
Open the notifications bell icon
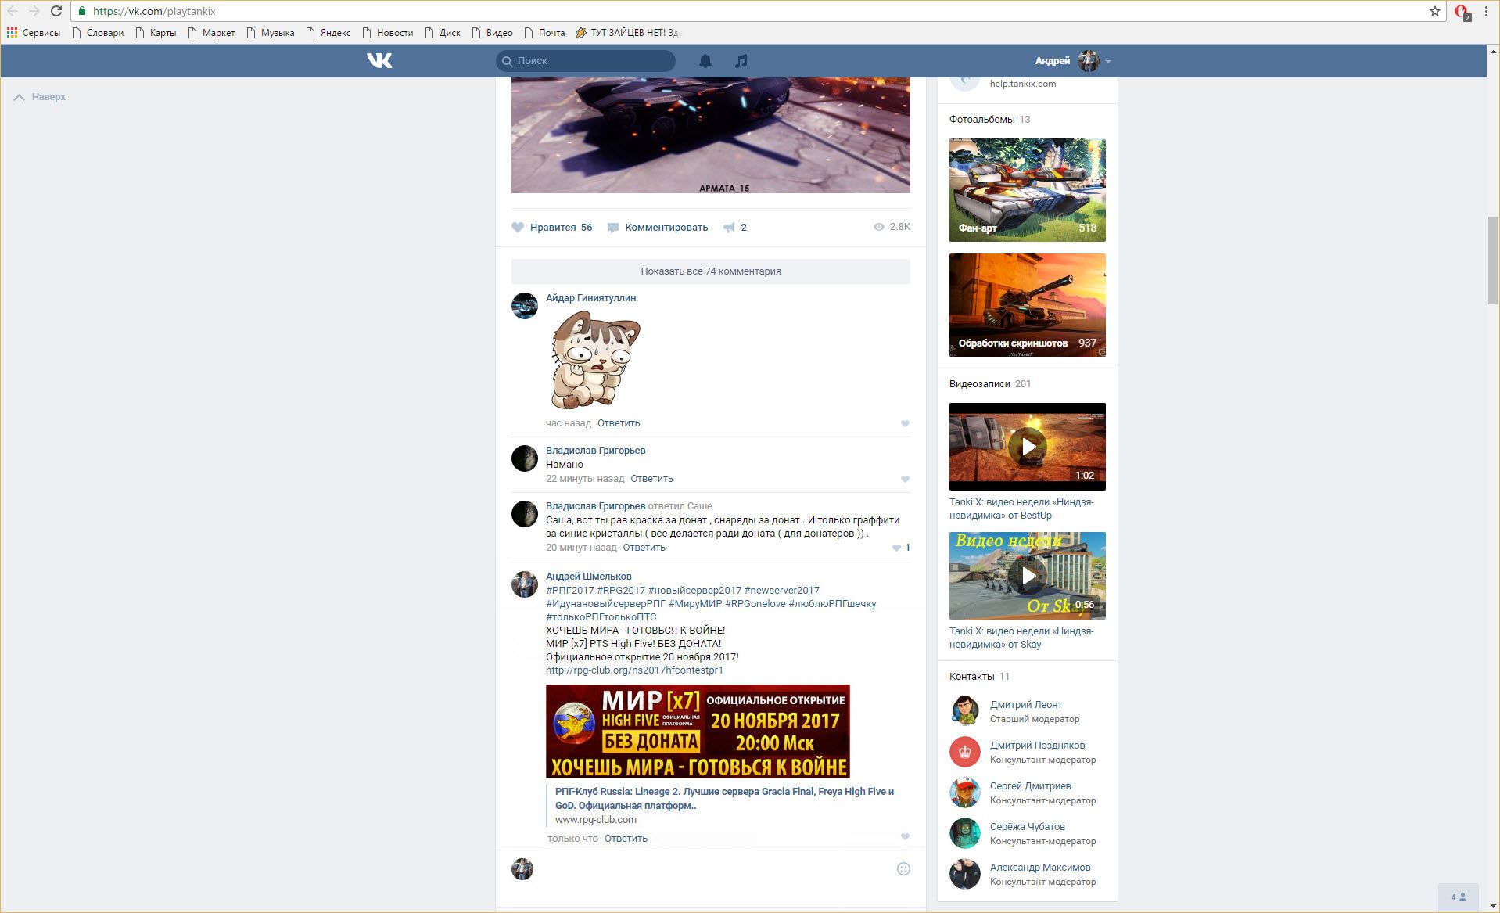705,60
